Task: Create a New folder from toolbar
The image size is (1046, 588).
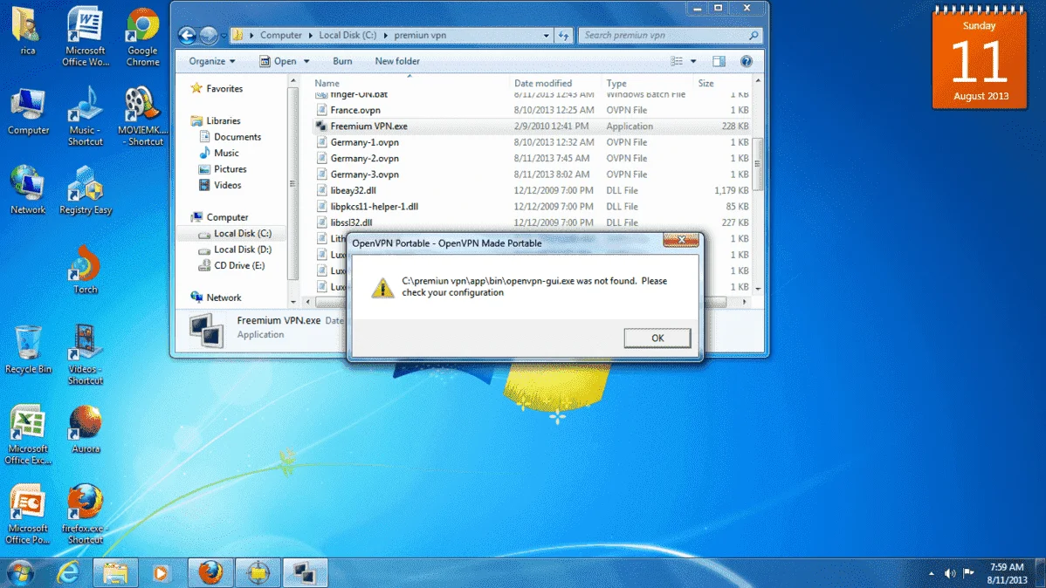Action: (397, 61)
